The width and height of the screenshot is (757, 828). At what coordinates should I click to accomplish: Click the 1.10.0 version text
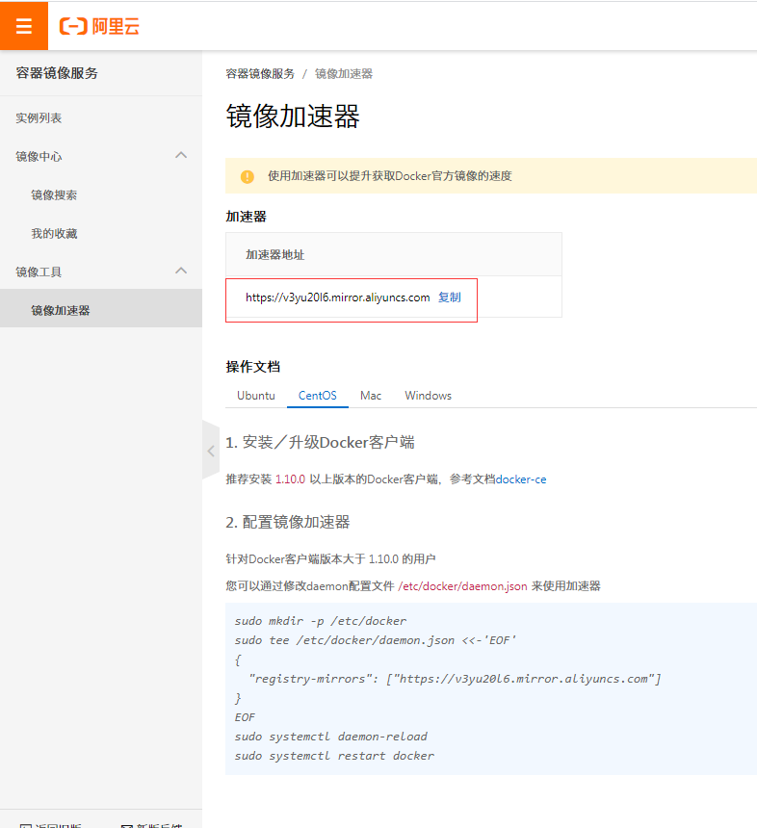coord(291,479)
